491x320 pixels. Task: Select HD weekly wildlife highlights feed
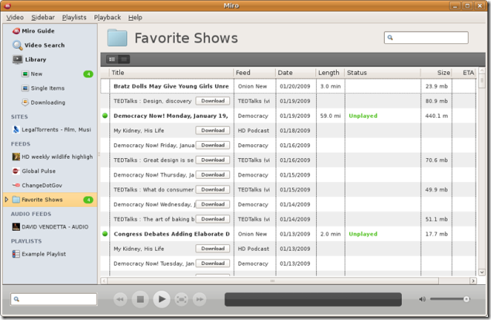(53, 157)
